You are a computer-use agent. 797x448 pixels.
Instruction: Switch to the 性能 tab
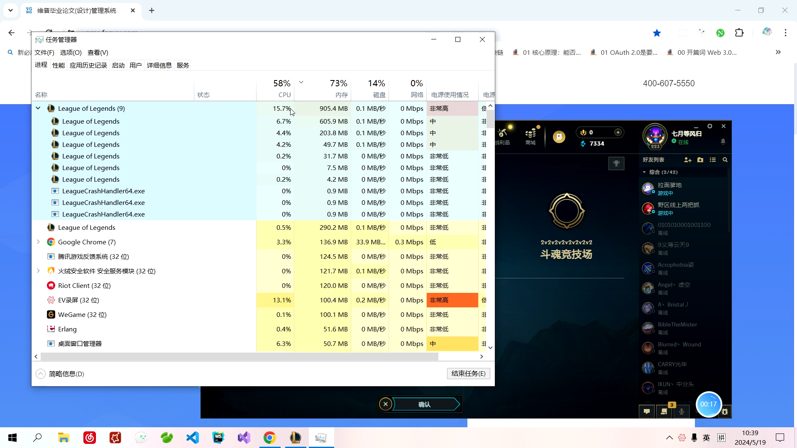coord(59,65)
